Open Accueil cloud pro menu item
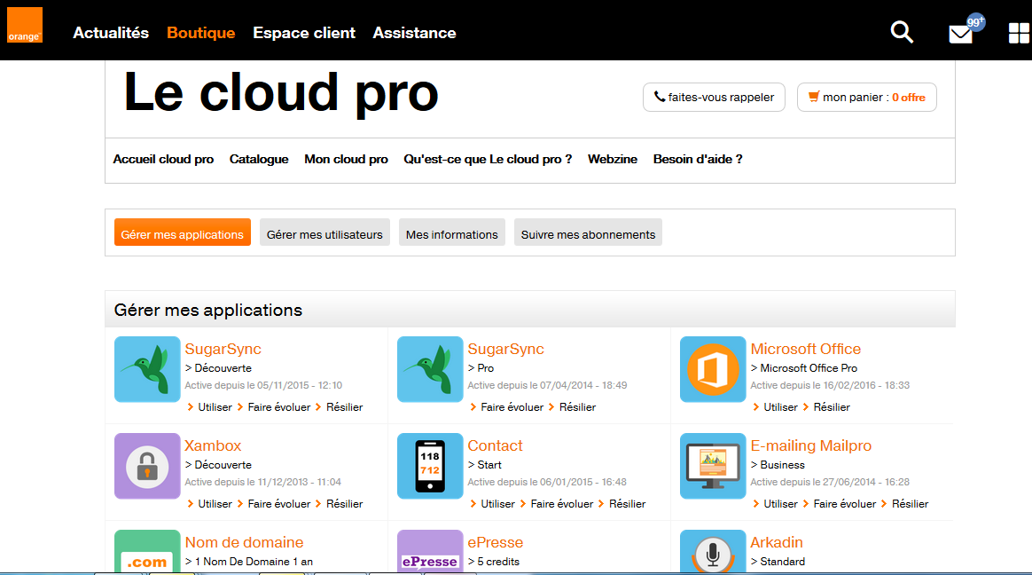Viewport: 1032px width, 575px height. (x=163, y=160)
